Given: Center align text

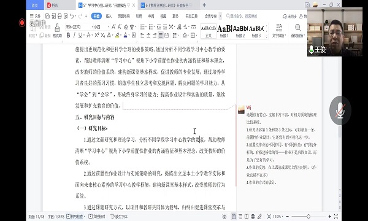Looking at the screenshot, I should (148, 36).
